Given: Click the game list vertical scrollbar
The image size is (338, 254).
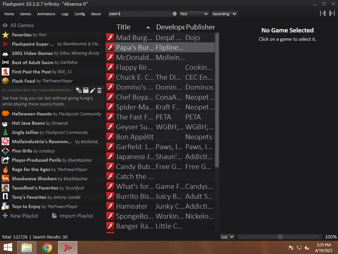Looking at the screenshot, I should [x=217, y=100].
